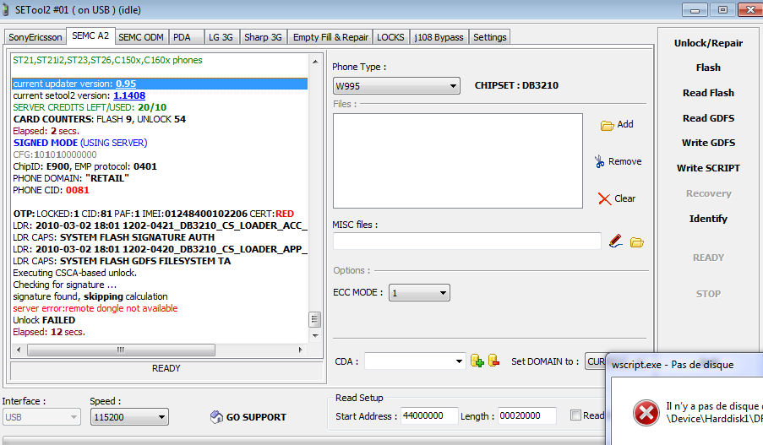This screenshot has height=445, width=763.
Task: Click the 'PHONE CID: 0081' log line
Action: pyautogui.click(x=51, y=190)
